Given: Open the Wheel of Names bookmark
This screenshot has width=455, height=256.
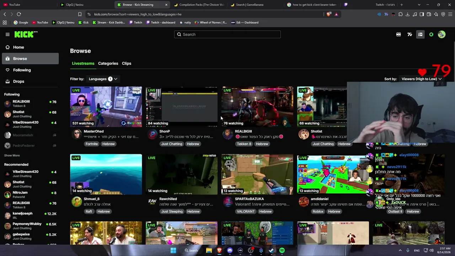Looking at the screenshot, I should coord(211,22).
